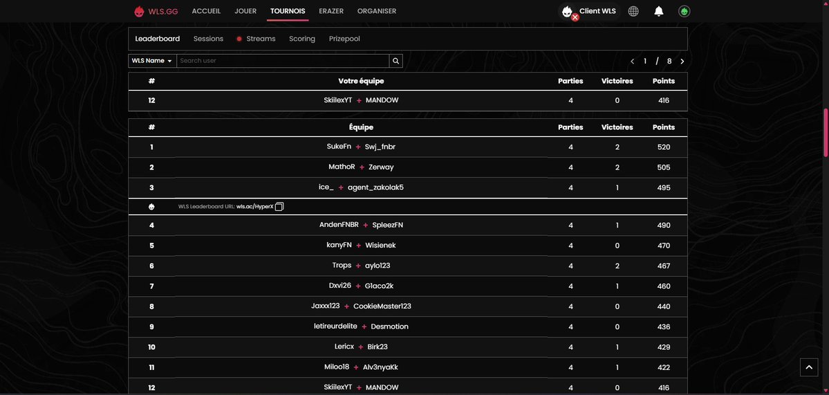Click player kanyFN
This screenshot has width=829, height=395.
click(x=339, y=246)
